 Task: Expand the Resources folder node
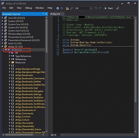9,62
